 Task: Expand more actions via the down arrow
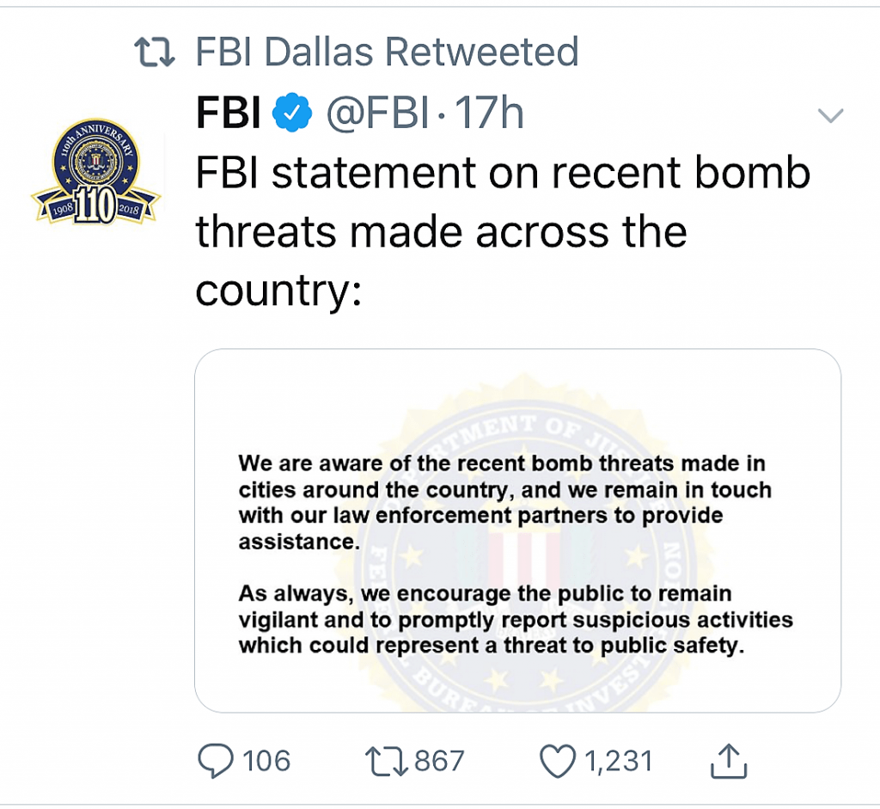point(830,113)
